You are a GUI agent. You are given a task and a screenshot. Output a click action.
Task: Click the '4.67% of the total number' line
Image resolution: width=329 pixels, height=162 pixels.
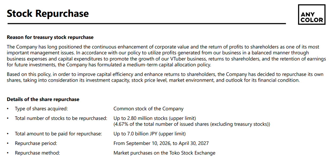coord(192,124)
